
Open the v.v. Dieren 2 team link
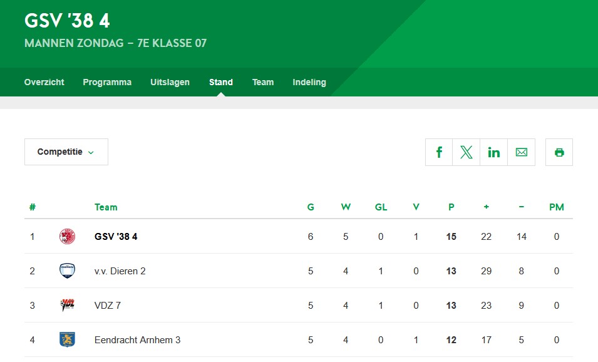tap(120, 271)
